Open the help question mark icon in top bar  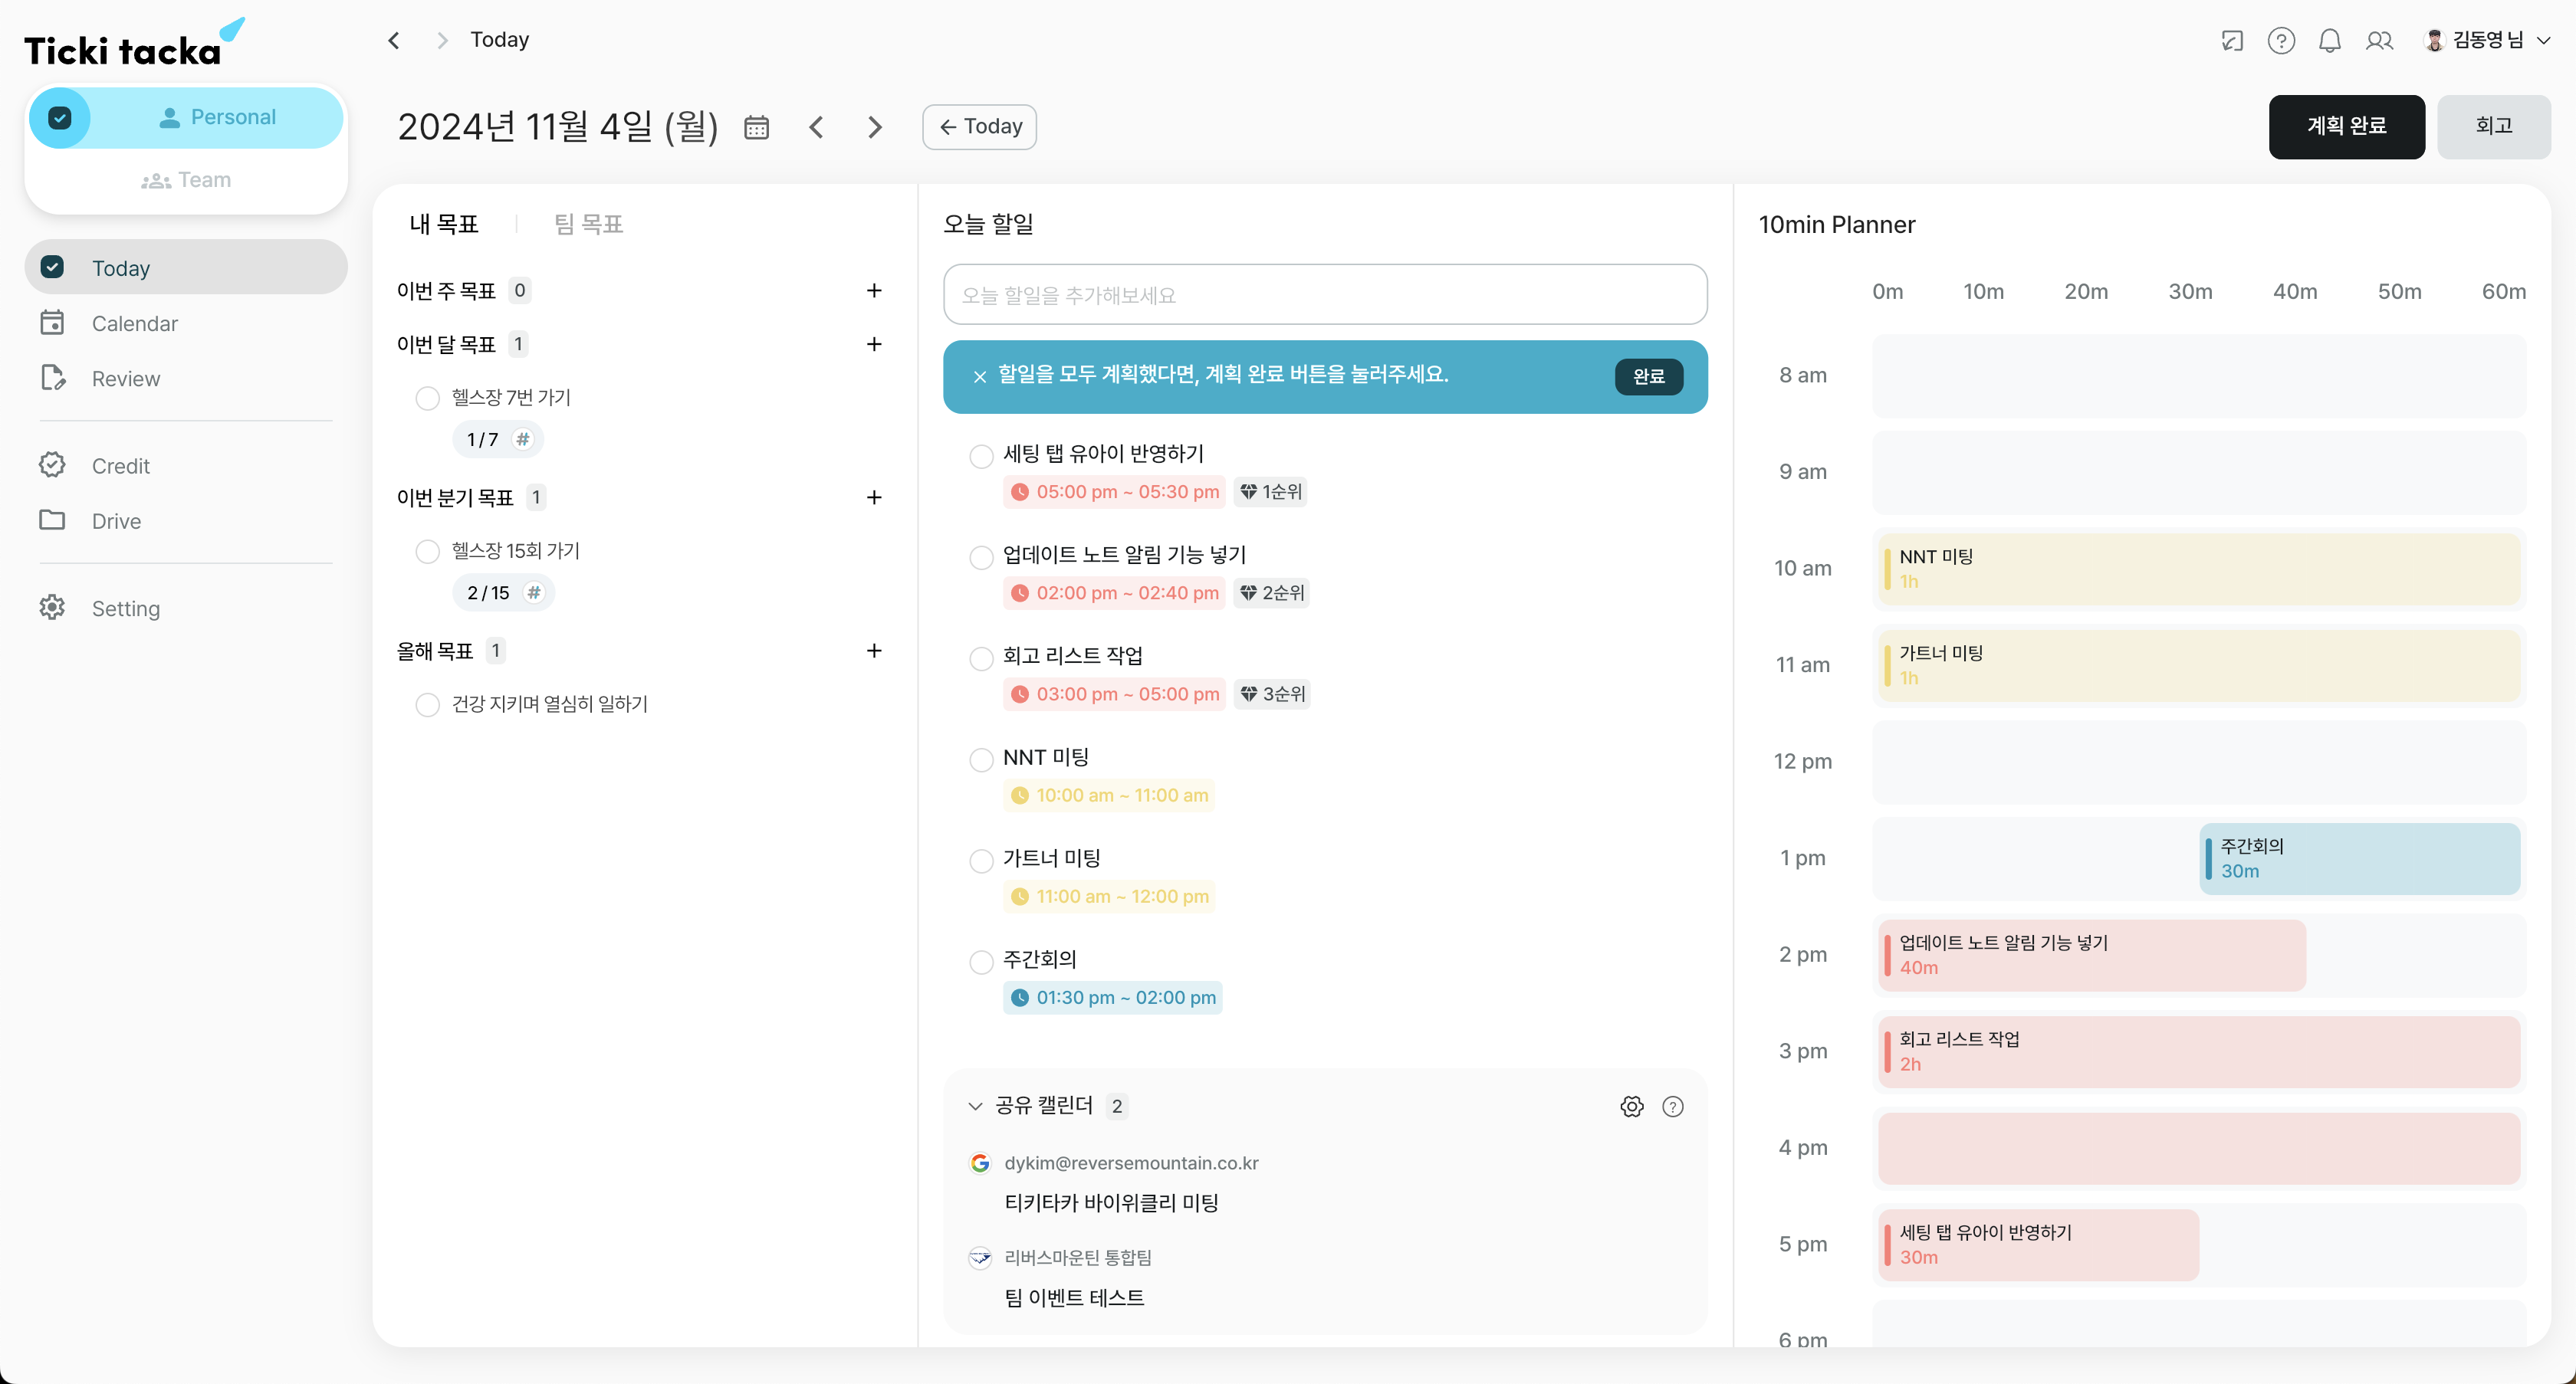point(2281,40)
